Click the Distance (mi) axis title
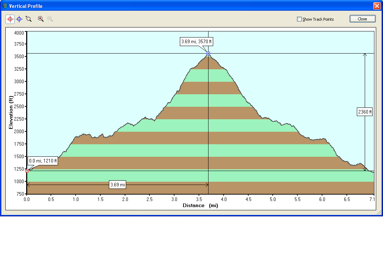 [200, 205]
